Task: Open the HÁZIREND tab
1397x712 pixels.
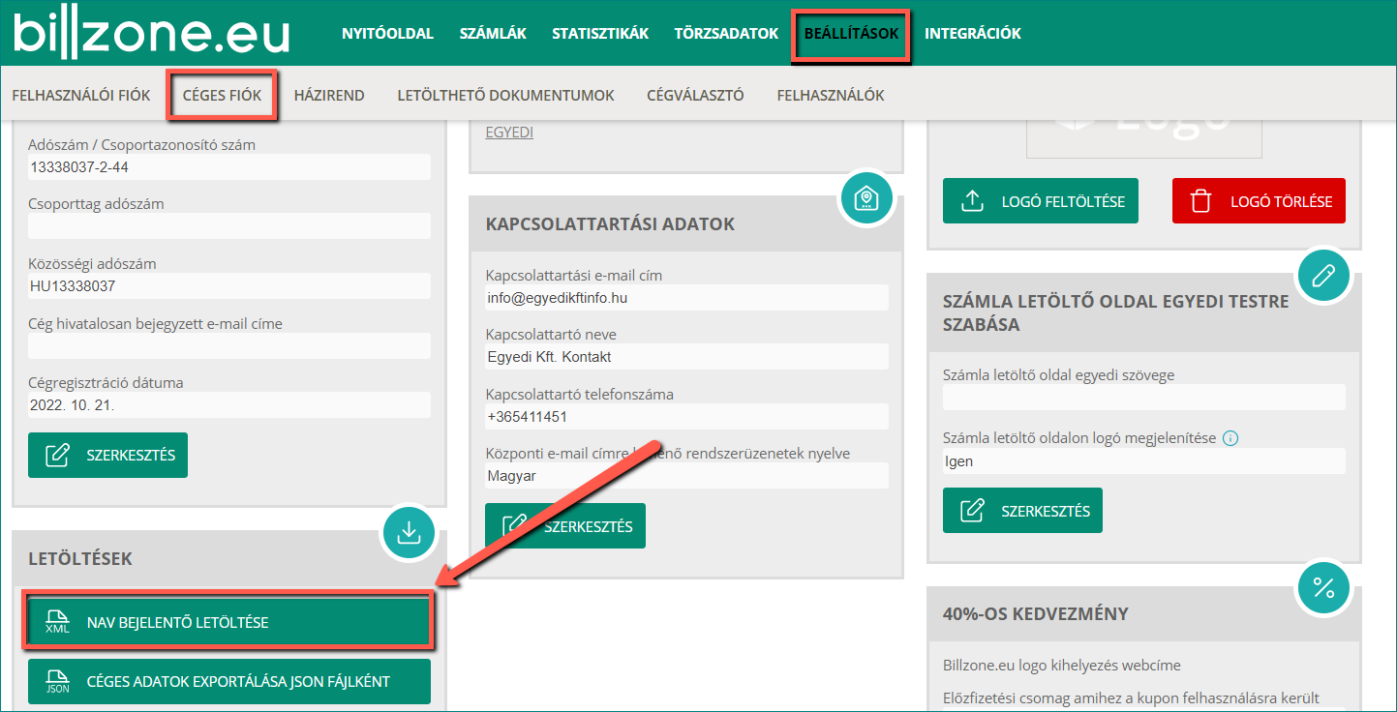Action: 329,95
